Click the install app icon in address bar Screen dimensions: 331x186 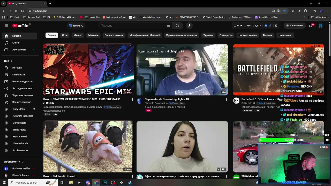[273, 11]
